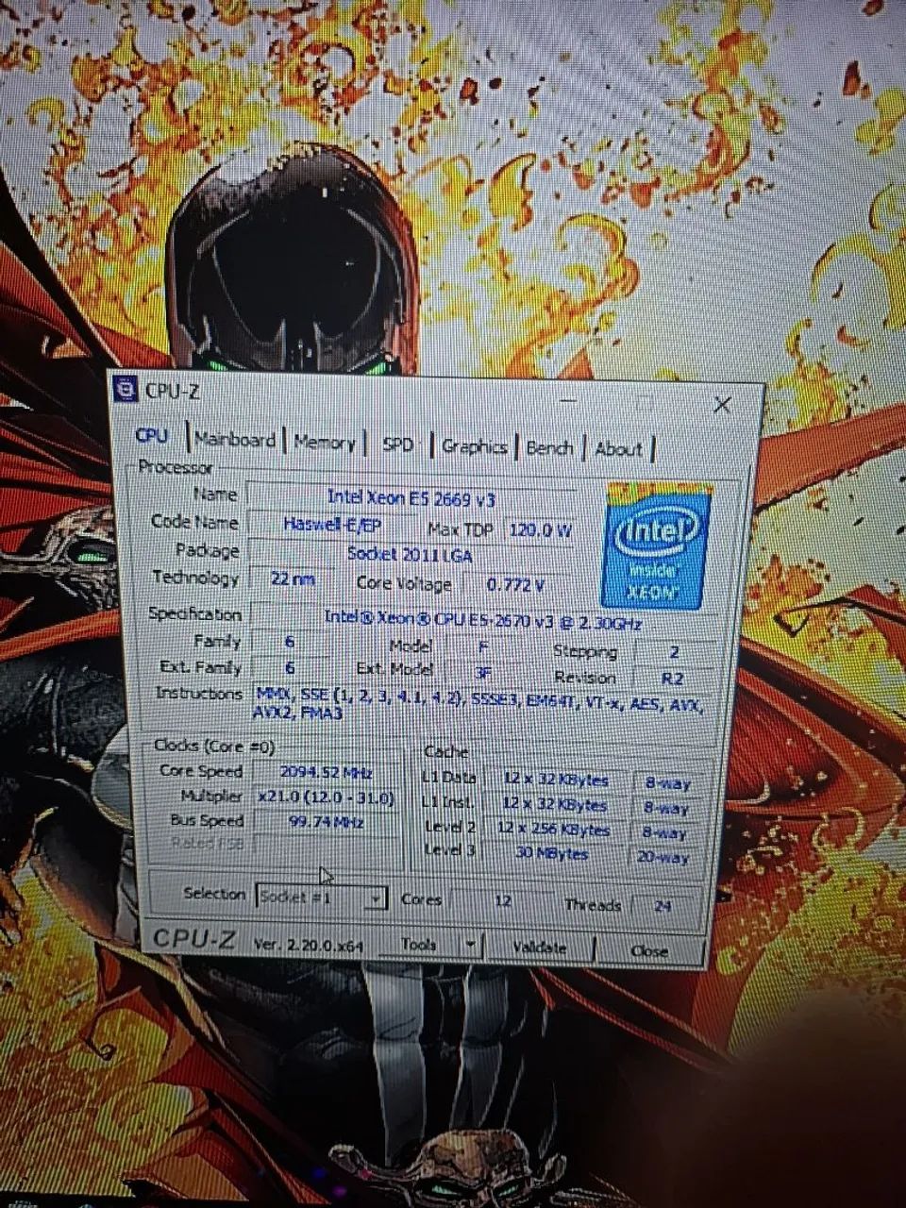Click the empty Rated FSB field
The height and width of the screenshot is (1208, 906).
coord(326,845)
